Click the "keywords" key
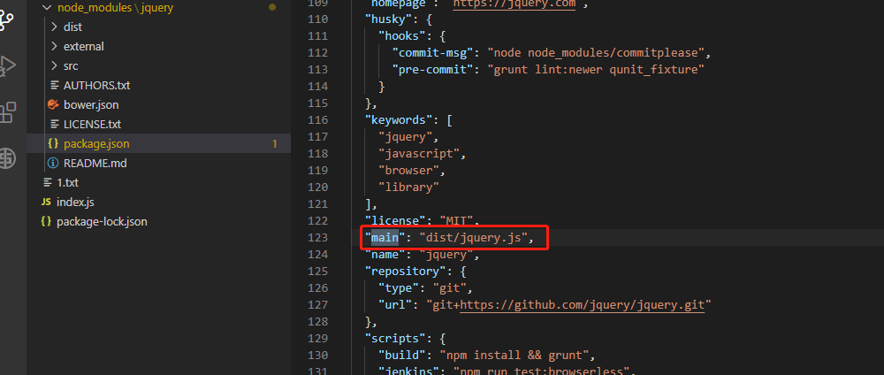 398,120
